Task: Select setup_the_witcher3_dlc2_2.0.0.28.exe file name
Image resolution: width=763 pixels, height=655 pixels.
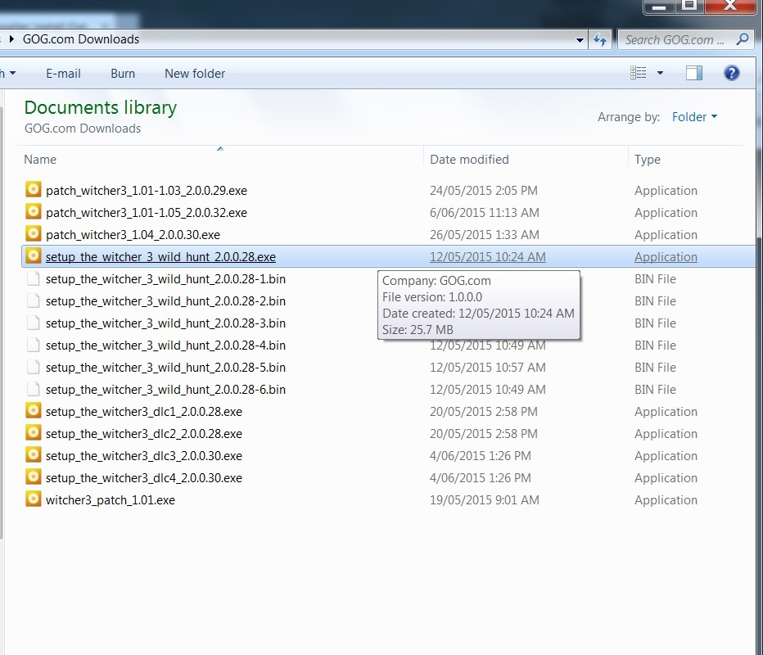Action: point(144,434)
